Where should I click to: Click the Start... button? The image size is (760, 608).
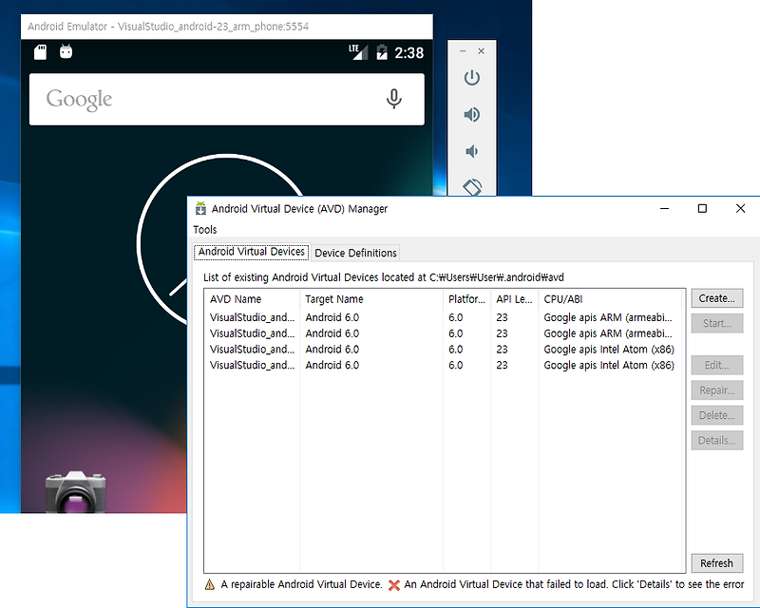717,323
